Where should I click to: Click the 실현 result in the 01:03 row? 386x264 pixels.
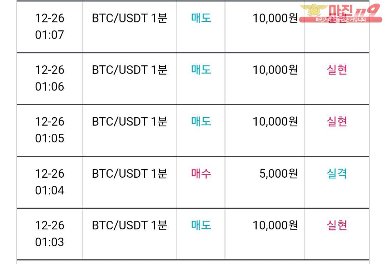point(337,225)
